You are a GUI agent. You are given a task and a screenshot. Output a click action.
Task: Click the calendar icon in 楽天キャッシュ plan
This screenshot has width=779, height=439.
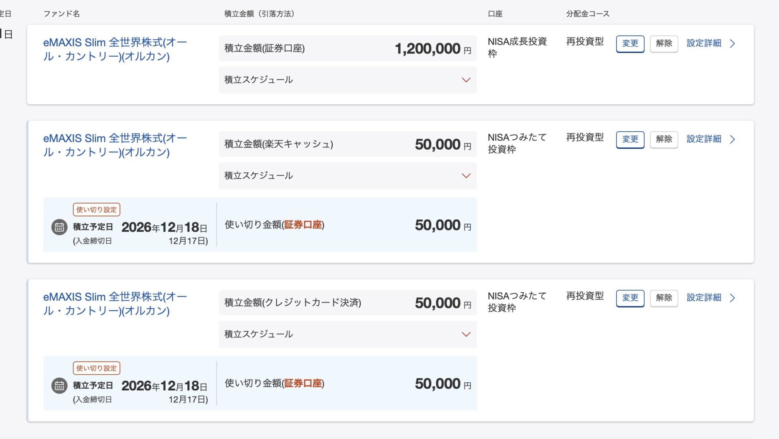(x=59, y=227)
